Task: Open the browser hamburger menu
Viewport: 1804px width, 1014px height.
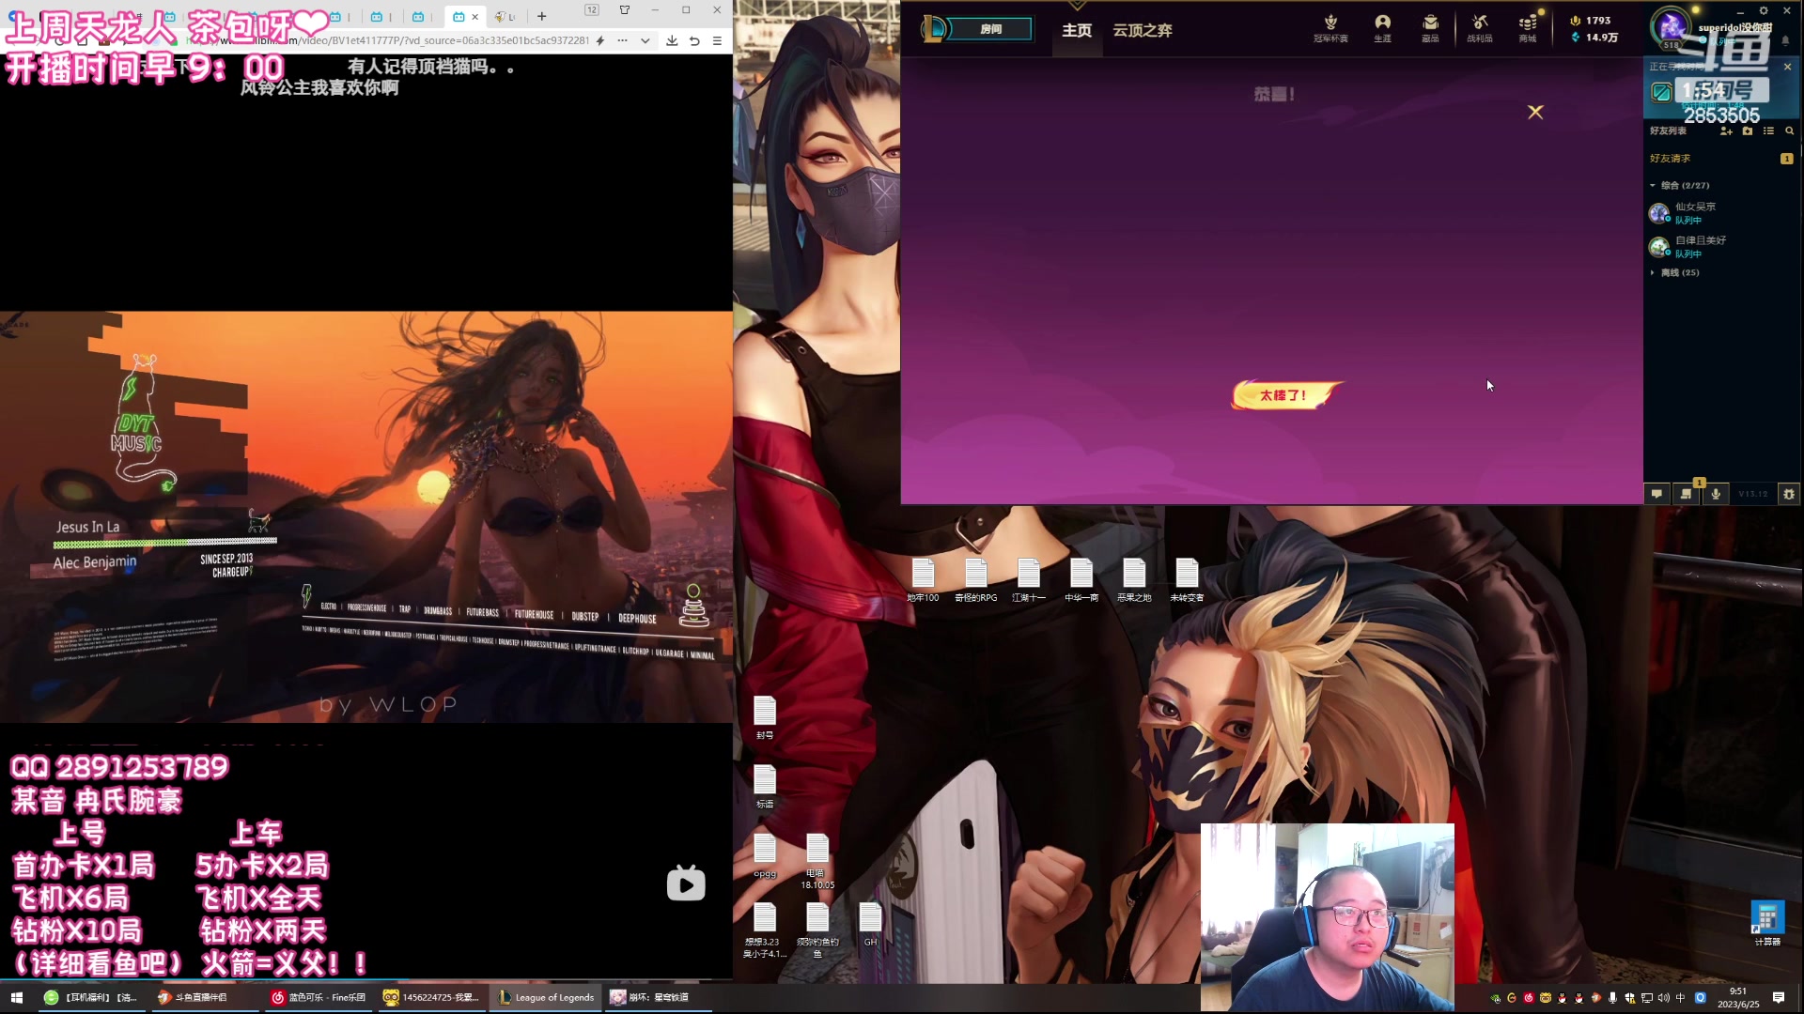Action: (717, 40)
